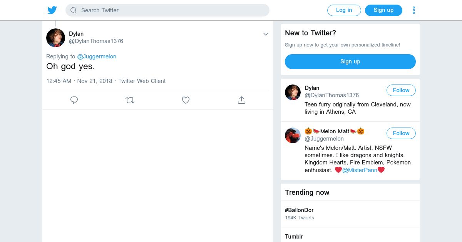This screenshot has width=462, height=242.
Task: Open the @Juggermelon reply mention link
Action: (97, 56)
